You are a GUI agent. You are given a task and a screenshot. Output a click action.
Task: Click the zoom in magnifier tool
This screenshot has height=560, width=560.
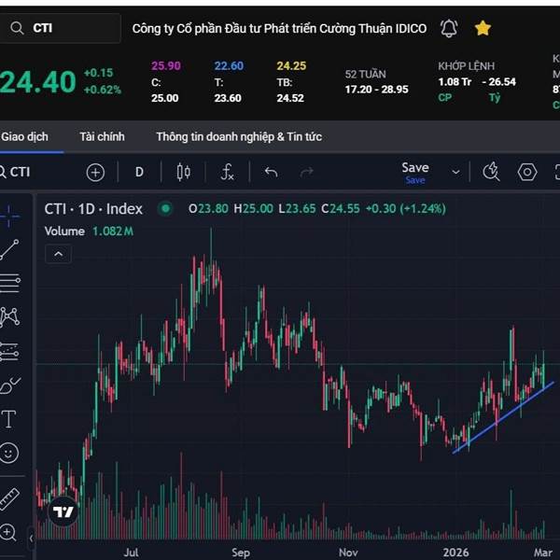(9, 533)
